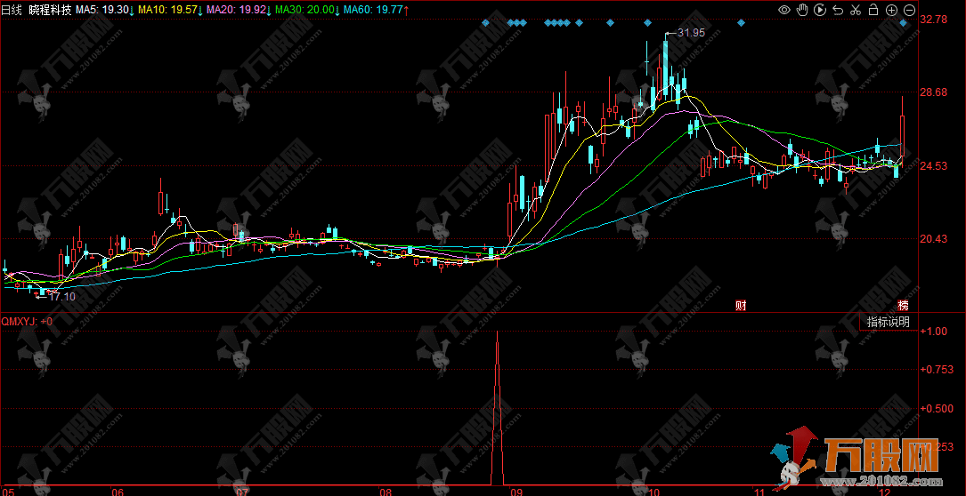Select the scissors cut tool
966x496 pixels.
click(x=856, y=10)
